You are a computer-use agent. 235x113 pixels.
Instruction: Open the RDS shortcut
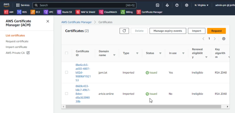tap(22, 12)
